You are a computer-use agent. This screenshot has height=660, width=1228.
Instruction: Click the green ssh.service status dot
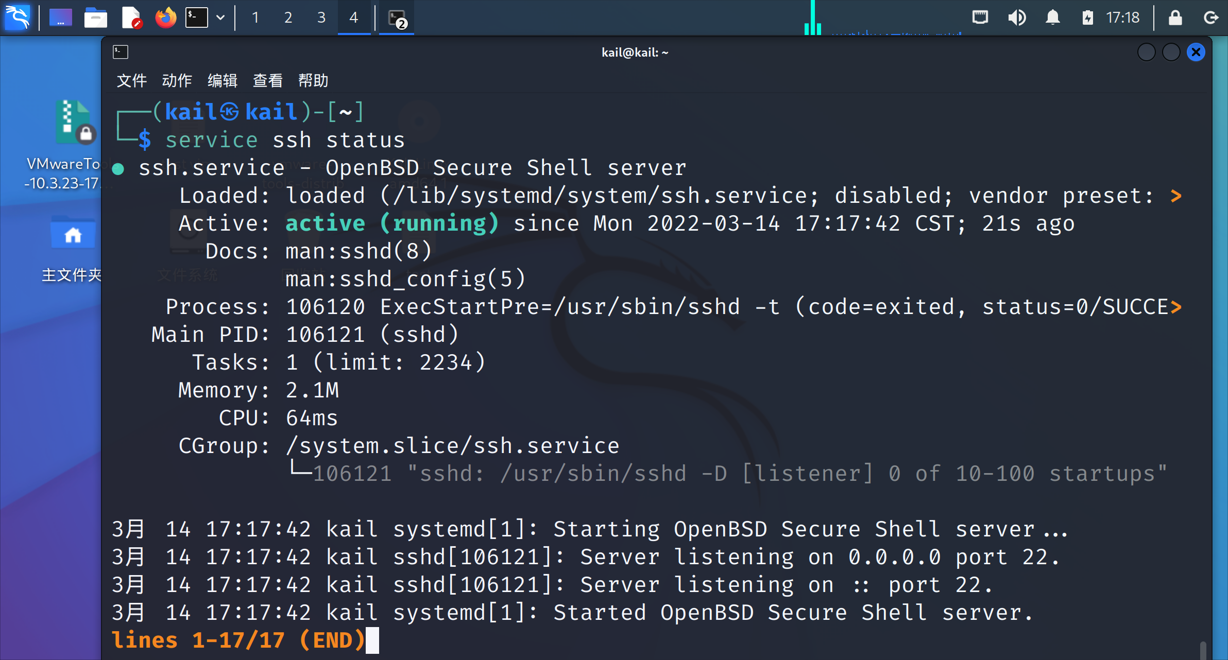pyautogui.click(x=118, y=168)
